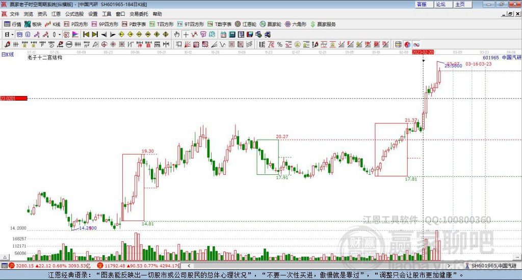Select the red pencil drawing tool

point(7,44)
